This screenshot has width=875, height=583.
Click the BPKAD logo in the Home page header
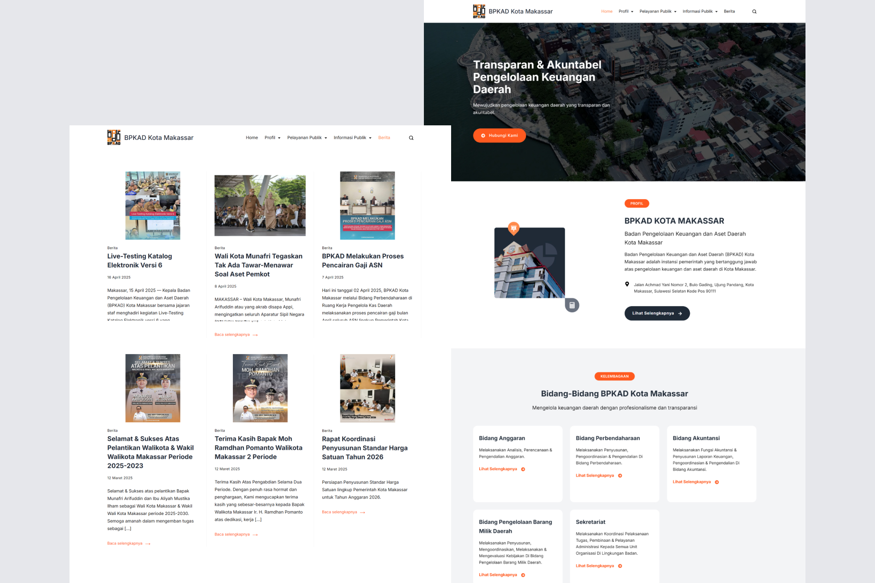[479, 11]
